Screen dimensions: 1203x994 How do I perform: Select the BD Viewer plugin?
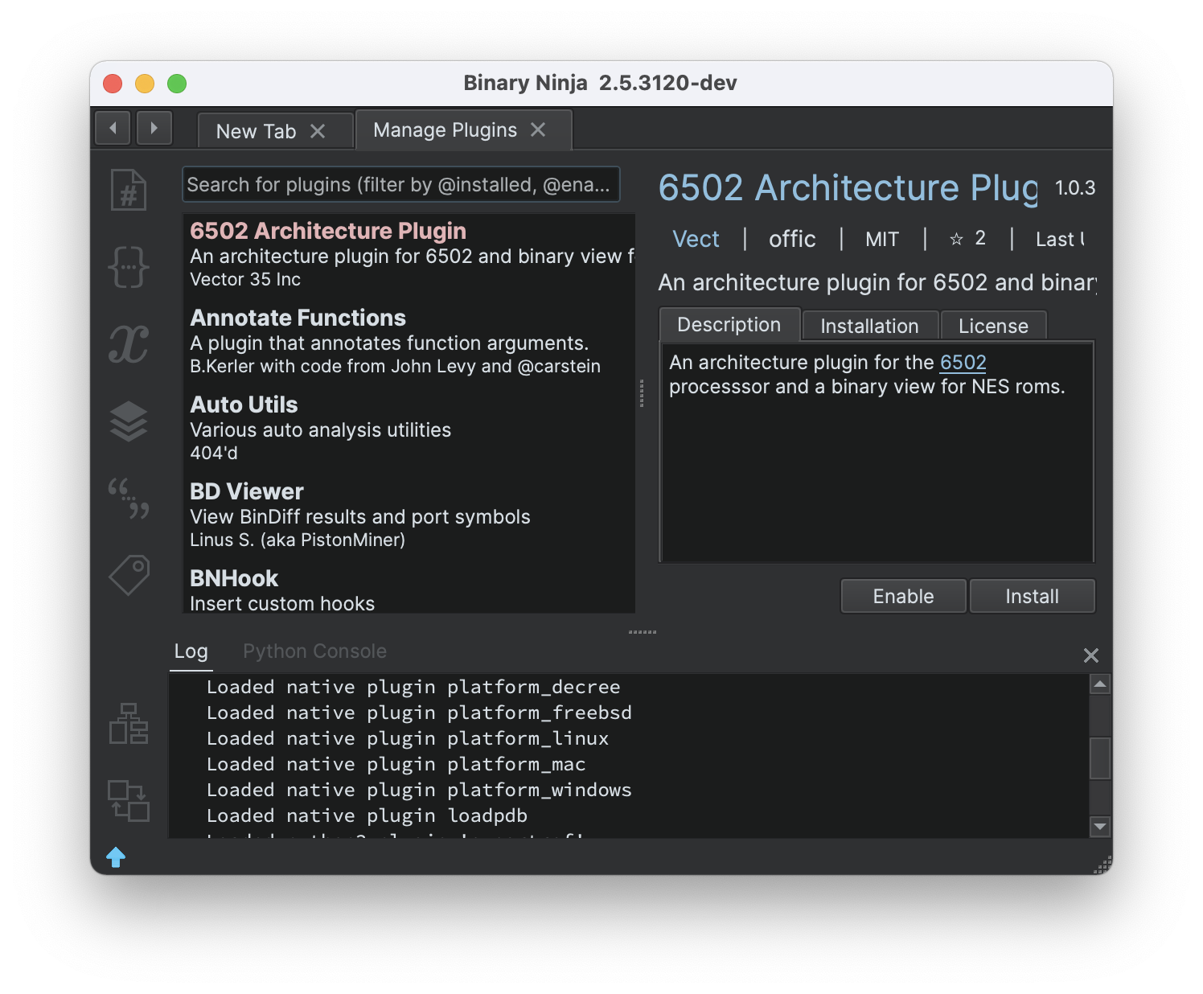[409, 515]
